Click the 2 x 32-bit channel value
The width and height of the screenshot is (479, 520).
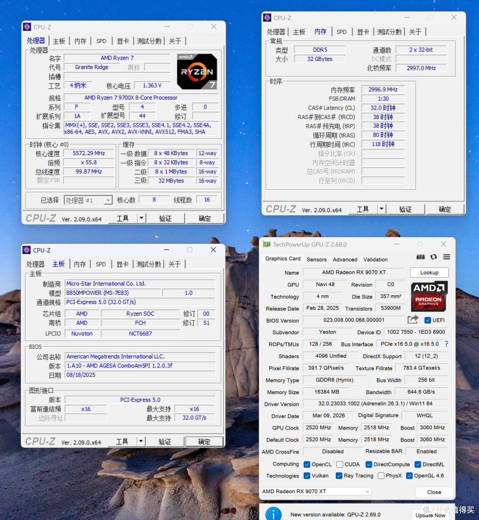(x=421, y=50)
